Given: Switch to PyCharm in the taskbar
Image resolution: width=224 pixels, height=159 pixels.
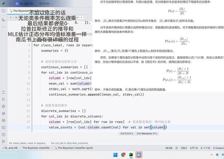Looking at the screenshot, I should point(131,155).
